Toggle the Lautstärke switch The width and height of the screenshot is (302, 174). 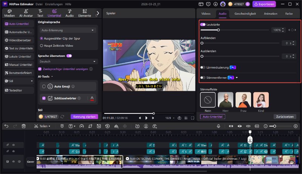coord(203,24)
